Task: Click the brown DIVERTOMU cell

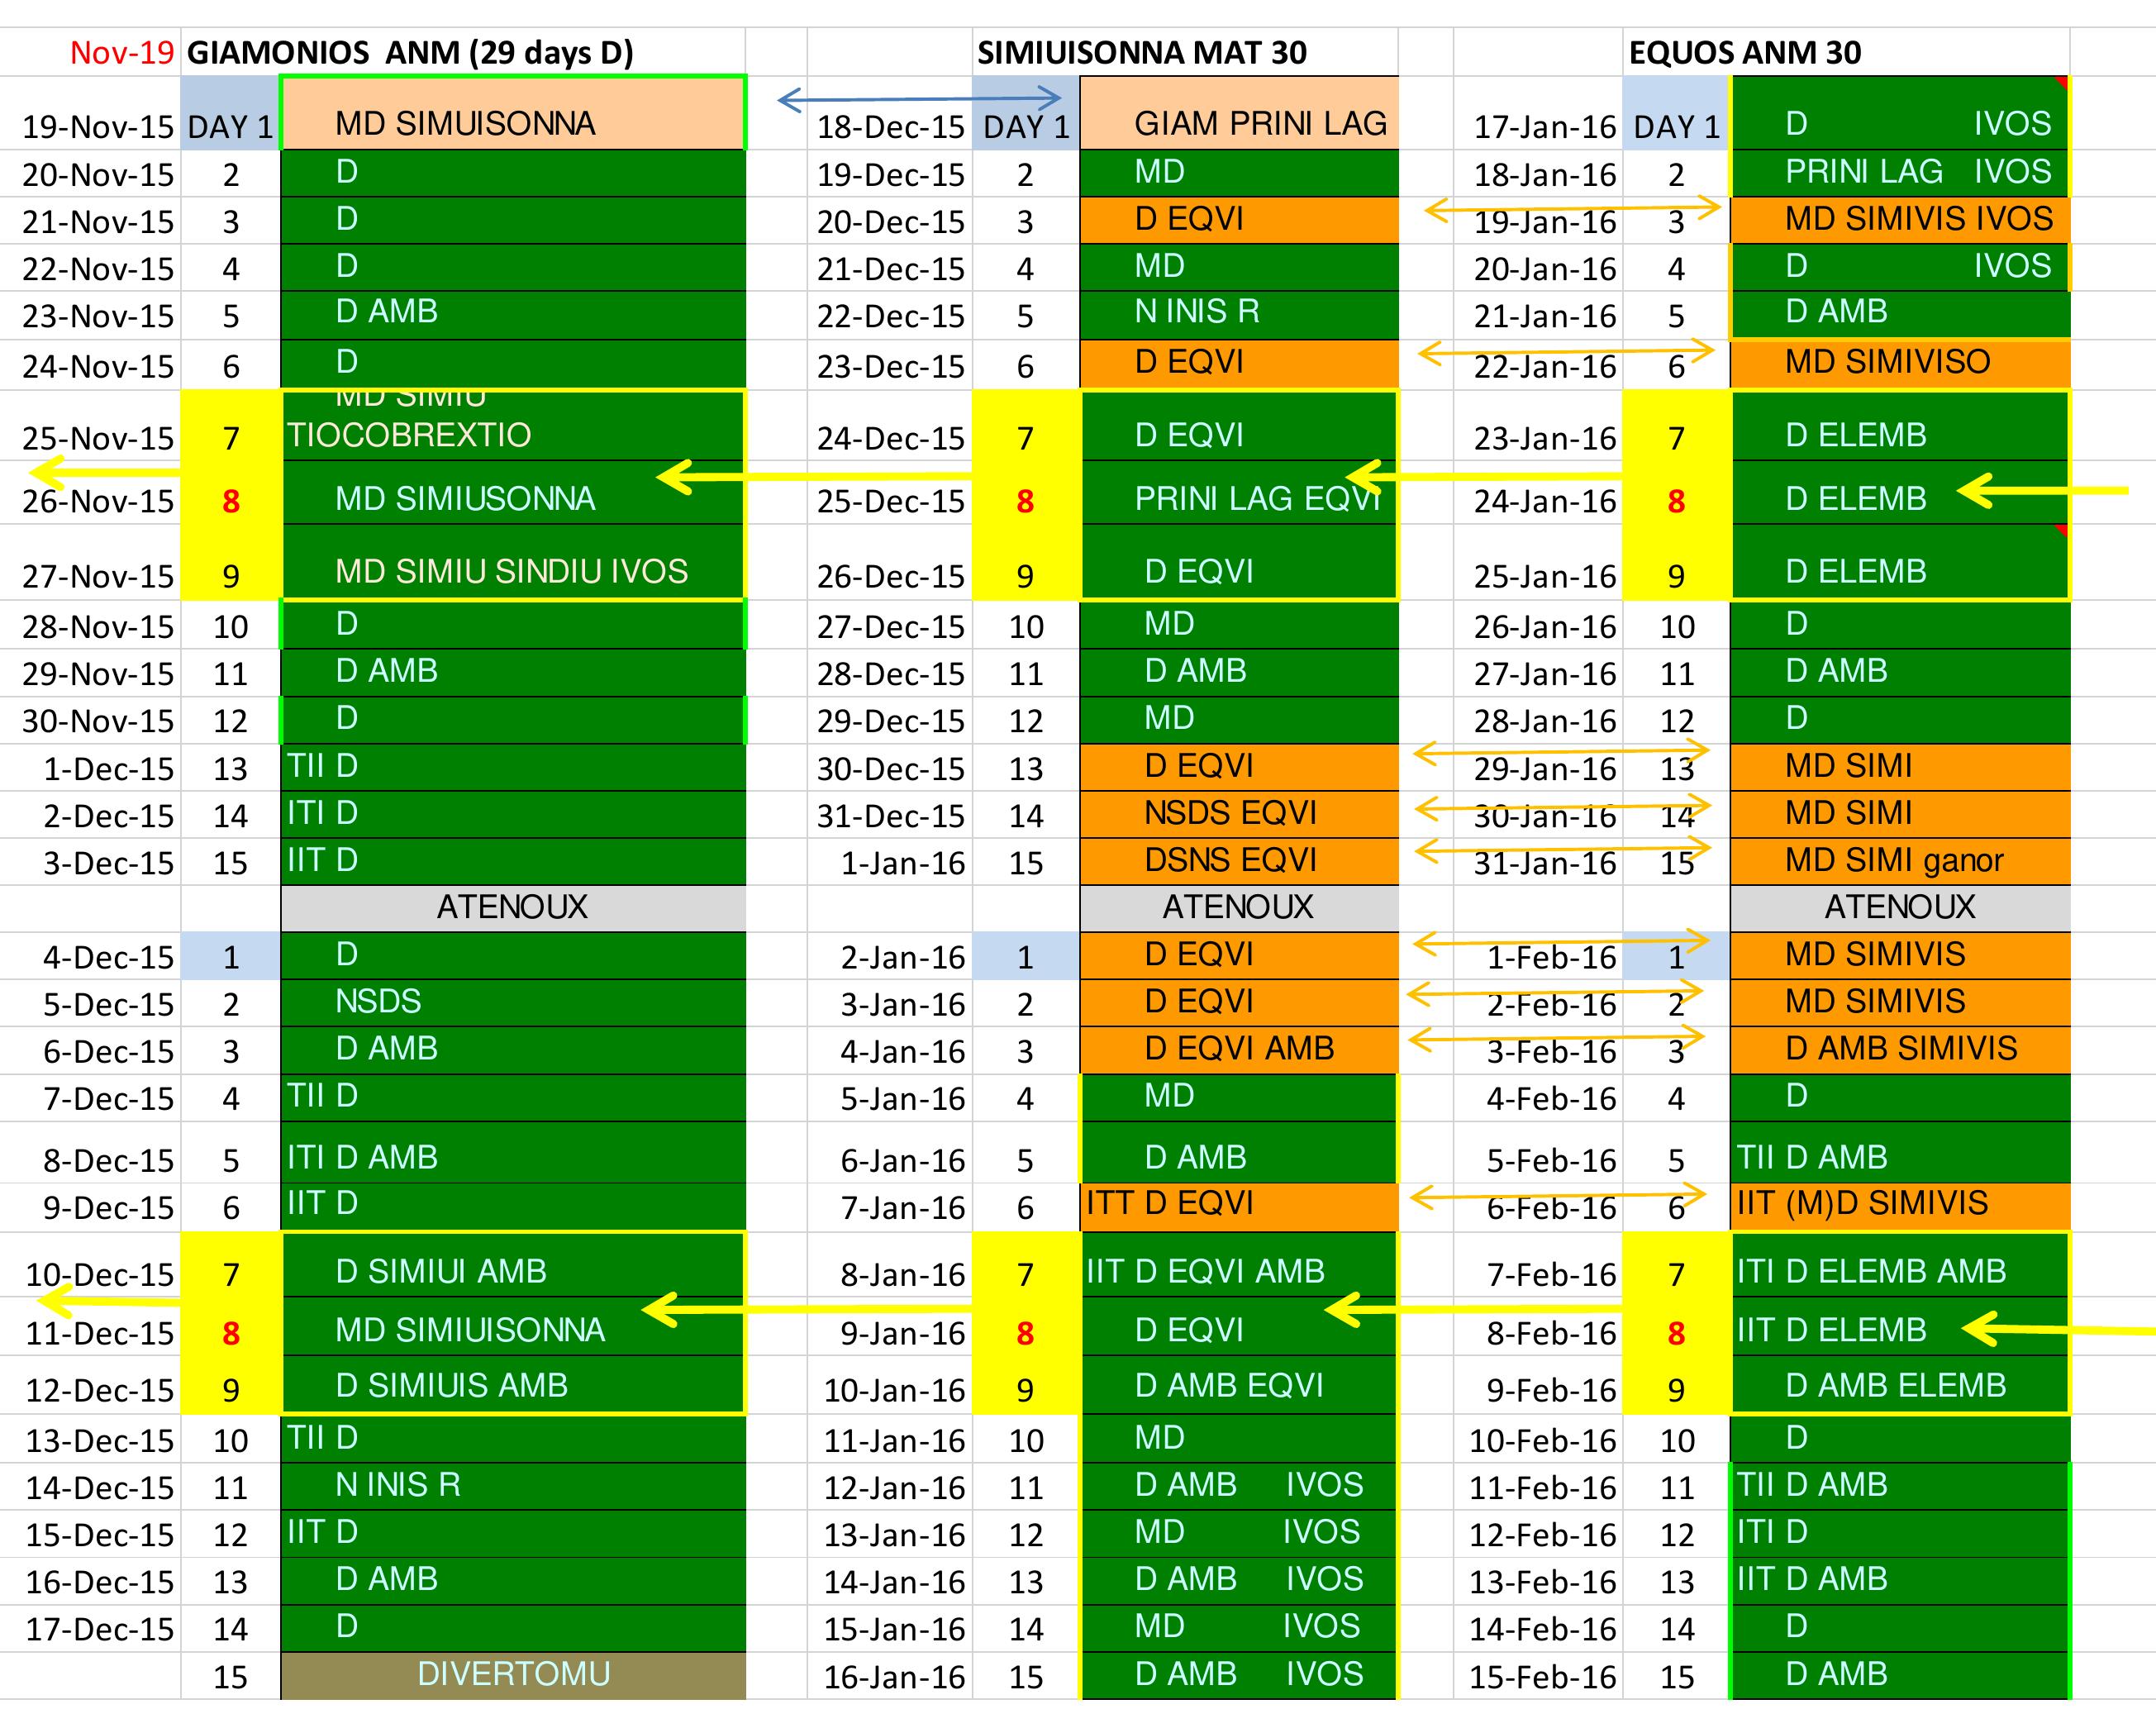Action: point(513,1673)
